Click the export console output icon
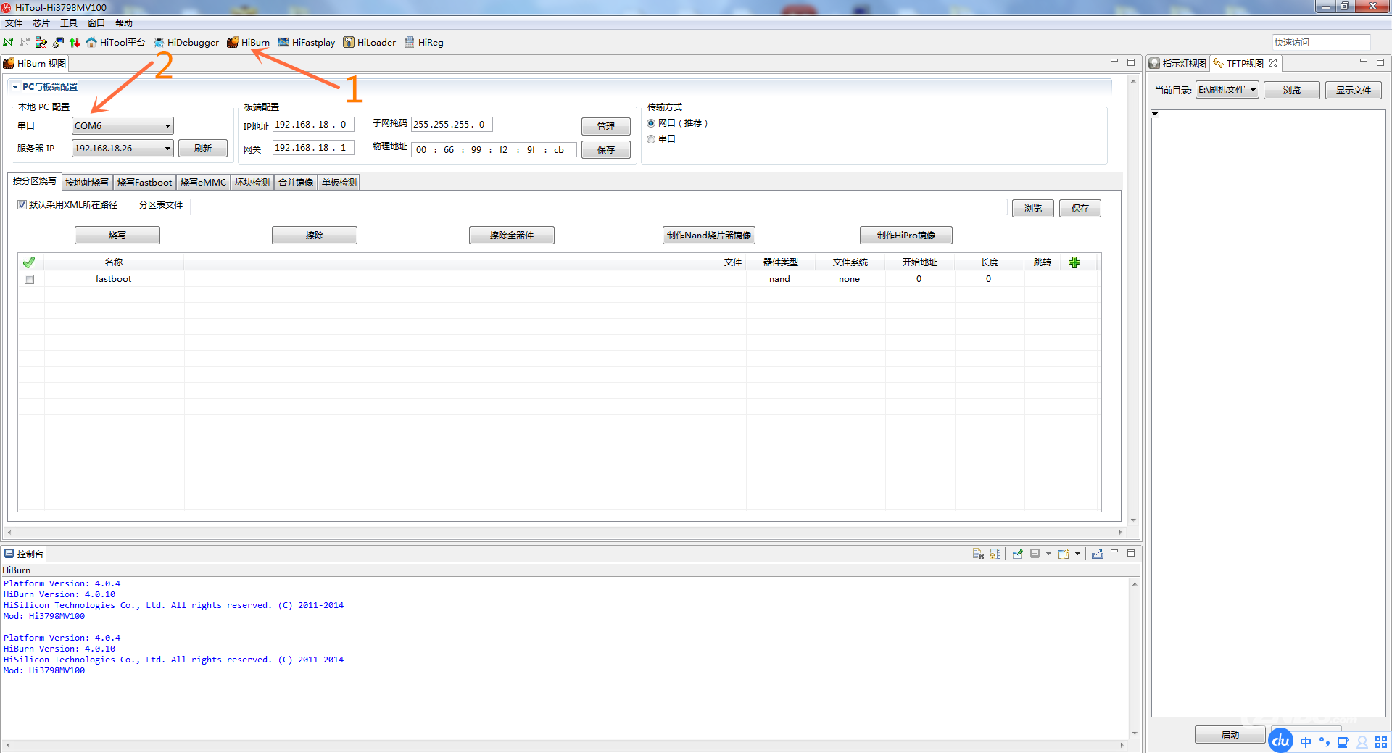Viewport: 1392px width, 753px height. tap(1098, 554)
